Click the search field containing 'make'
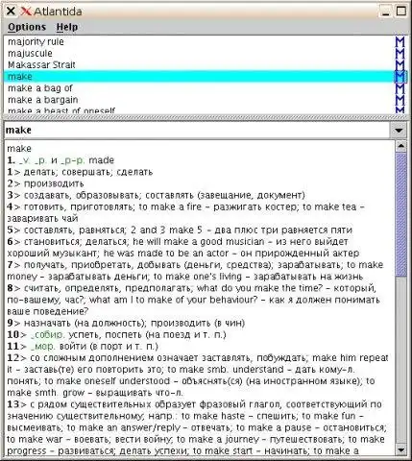Viewport: 412px width, 461px height. (197, 131)
